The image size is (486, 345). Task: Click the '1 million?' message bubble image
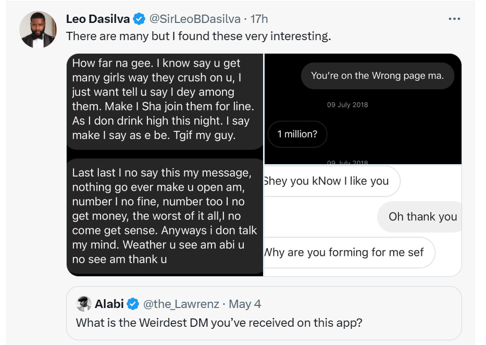pyautogui.click(x=297, y=134)
